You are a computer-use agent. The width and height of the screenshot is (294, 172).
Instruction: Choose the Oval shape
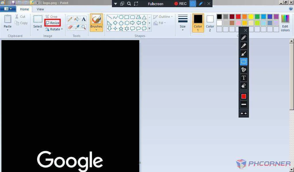point(121,17)
